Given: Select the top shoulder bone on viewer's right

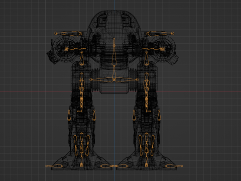Looking at the screenshot, I should [x=160, y=34].
